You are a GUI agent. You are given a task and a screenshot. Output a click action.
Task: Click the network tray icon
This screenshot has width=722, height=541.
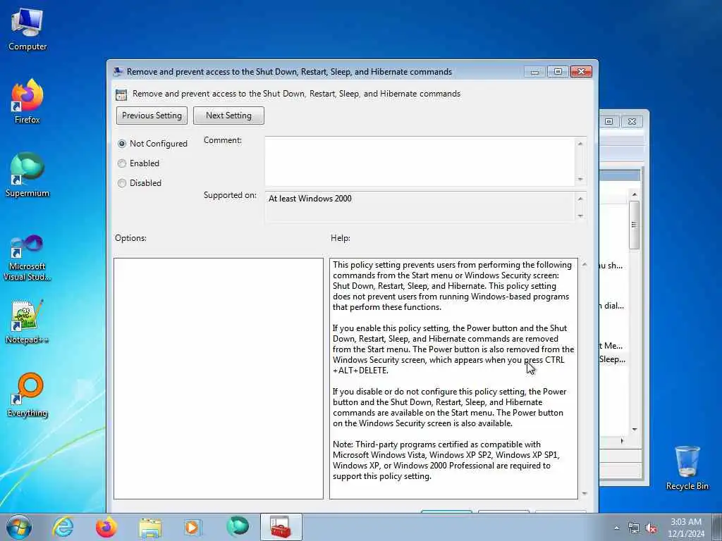[x=634, y=528]
